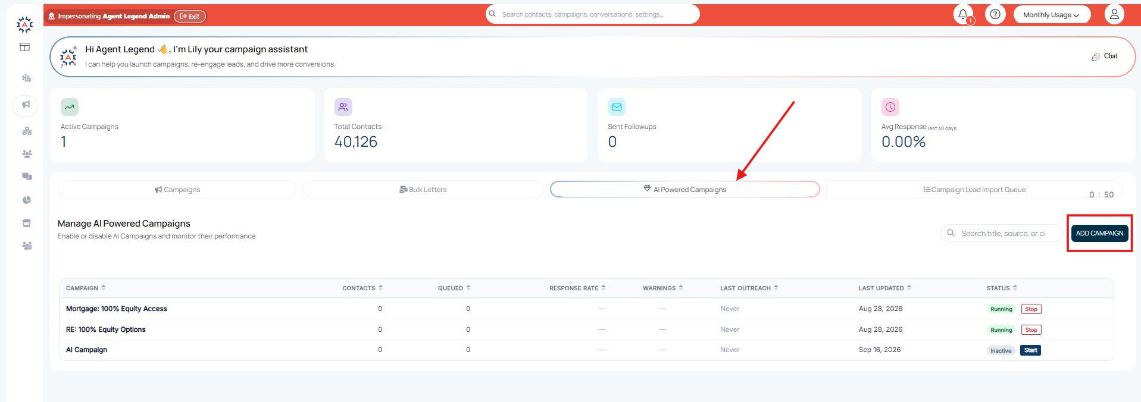
Task: Open the user profile avatar icon
Action: (1114, 14)
